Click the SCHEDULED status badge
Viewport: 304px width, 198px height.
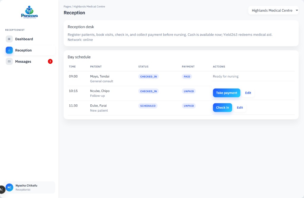tap(148, 106)
